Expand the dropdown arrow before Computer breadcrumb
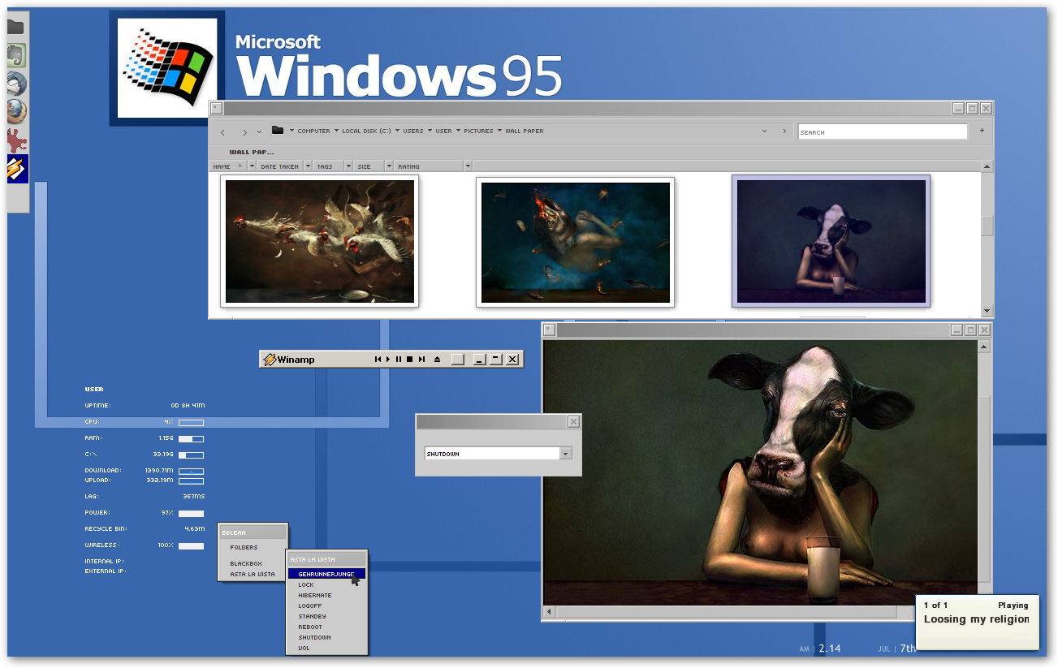Viewport: 1058px width, 668px height. tap(291, 131)
